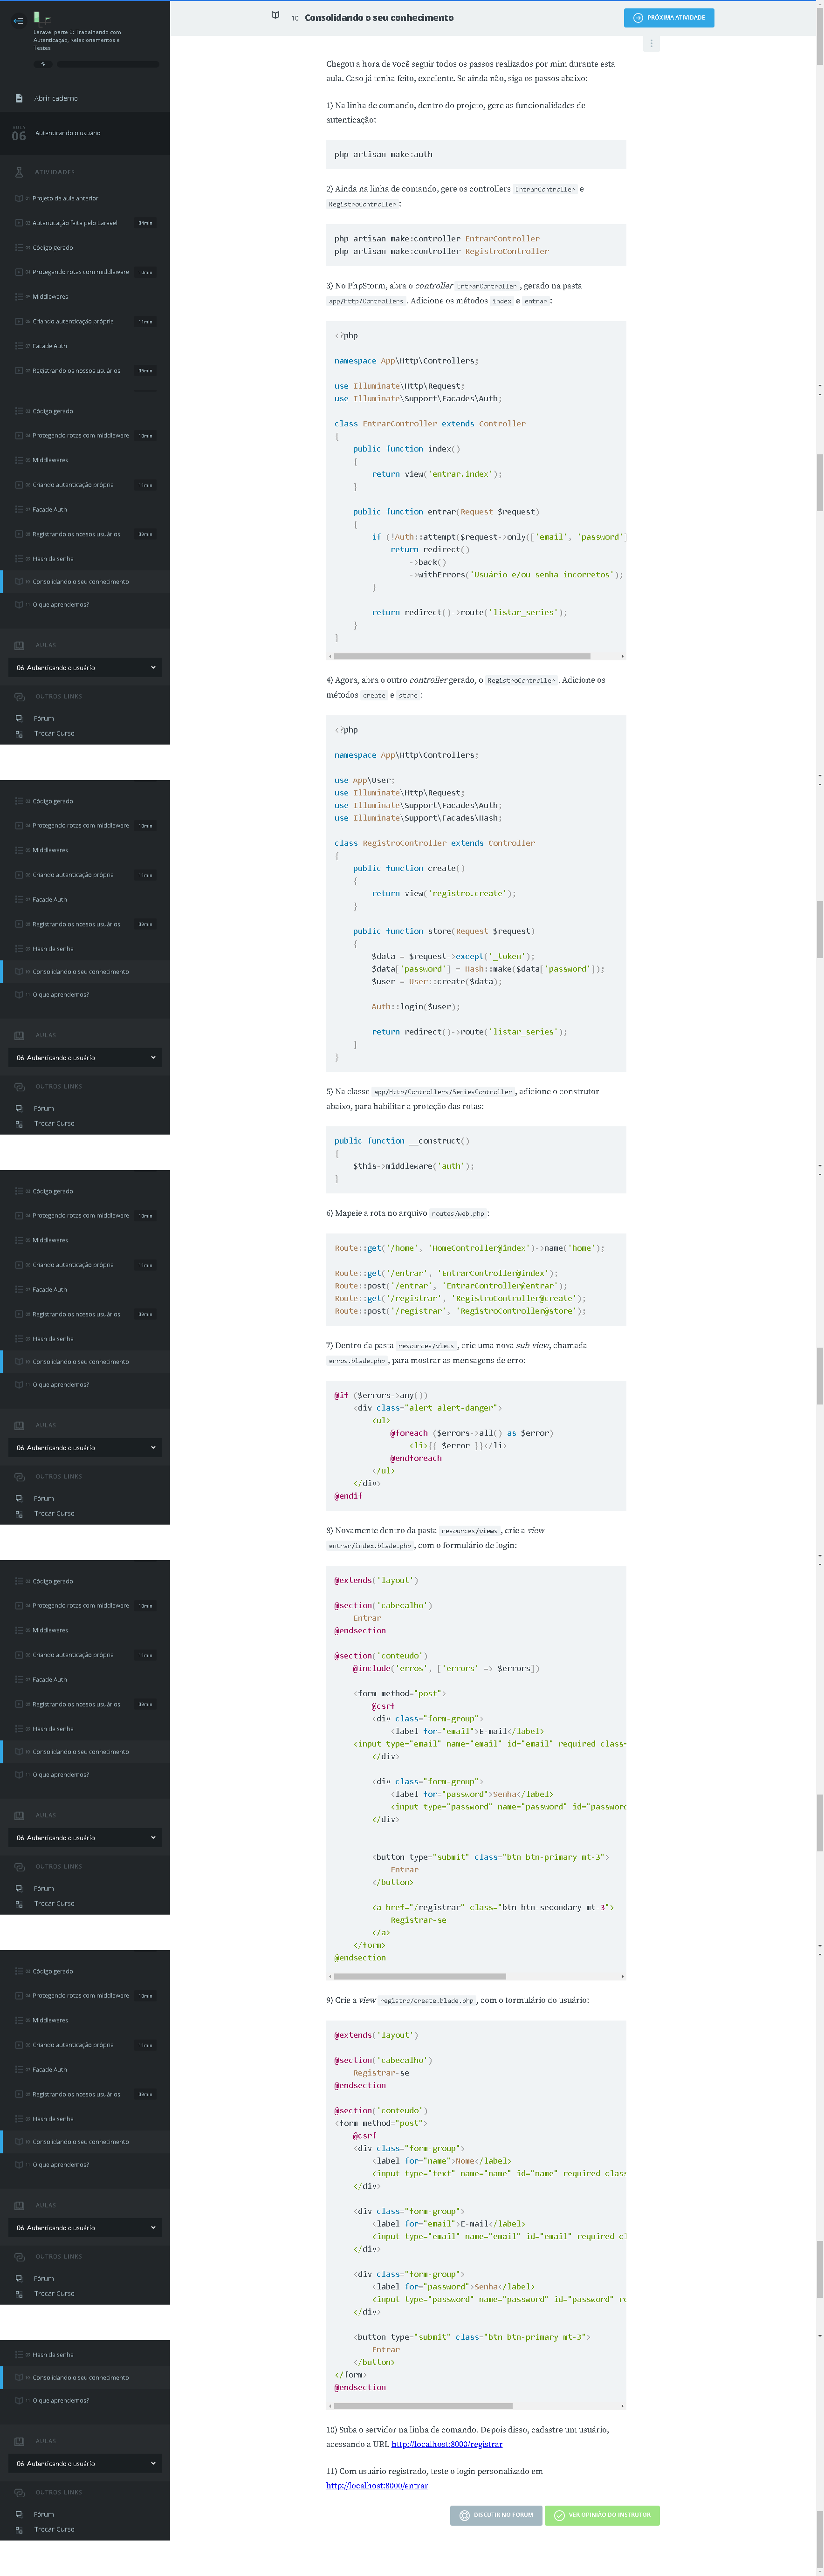Expand the topmost 06. Autenticando o usuário dropdown
Image resolution: width=824 pixels, height=2576 pixels.
point(85,667)
